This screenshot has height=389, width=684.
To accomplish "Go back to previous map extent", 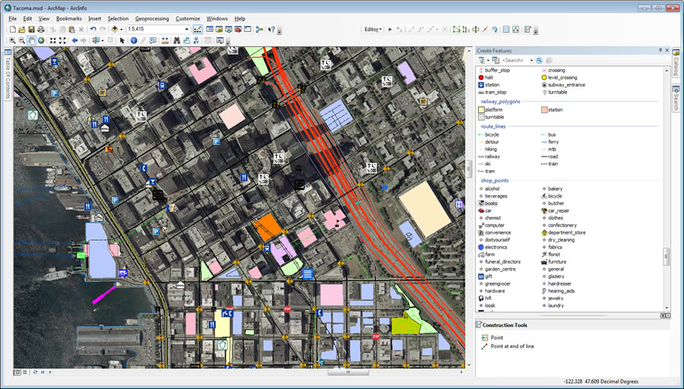I will pos(74,40).
